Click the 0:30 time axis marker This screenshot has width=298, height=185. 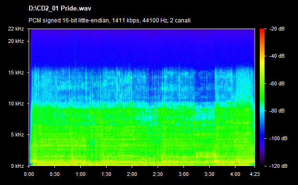(x=55, y=174)
